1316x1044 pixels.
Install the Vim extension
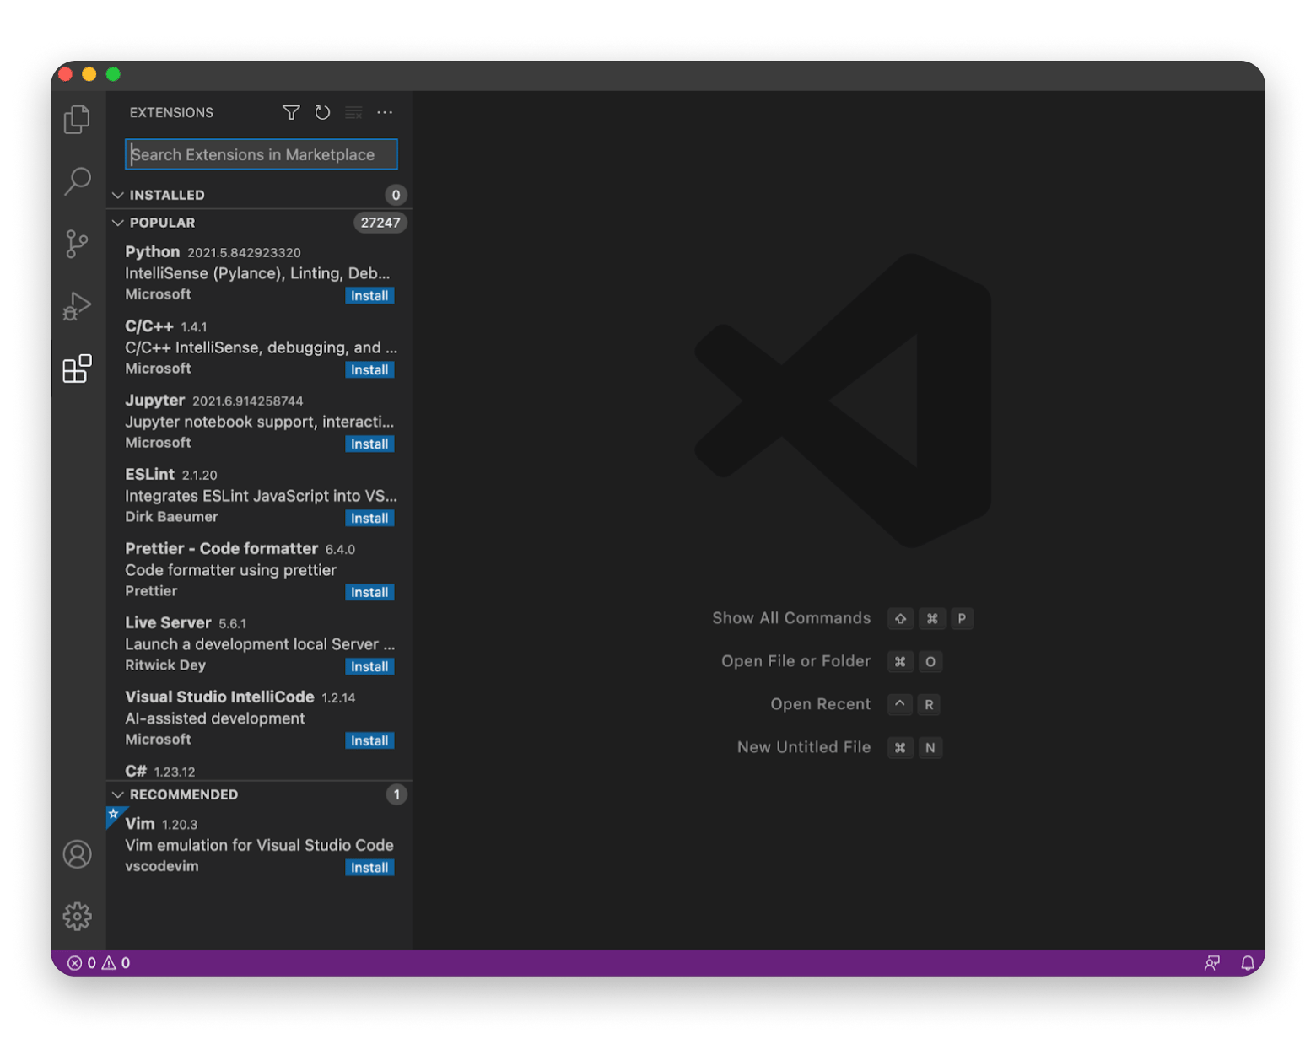point(369,868)
